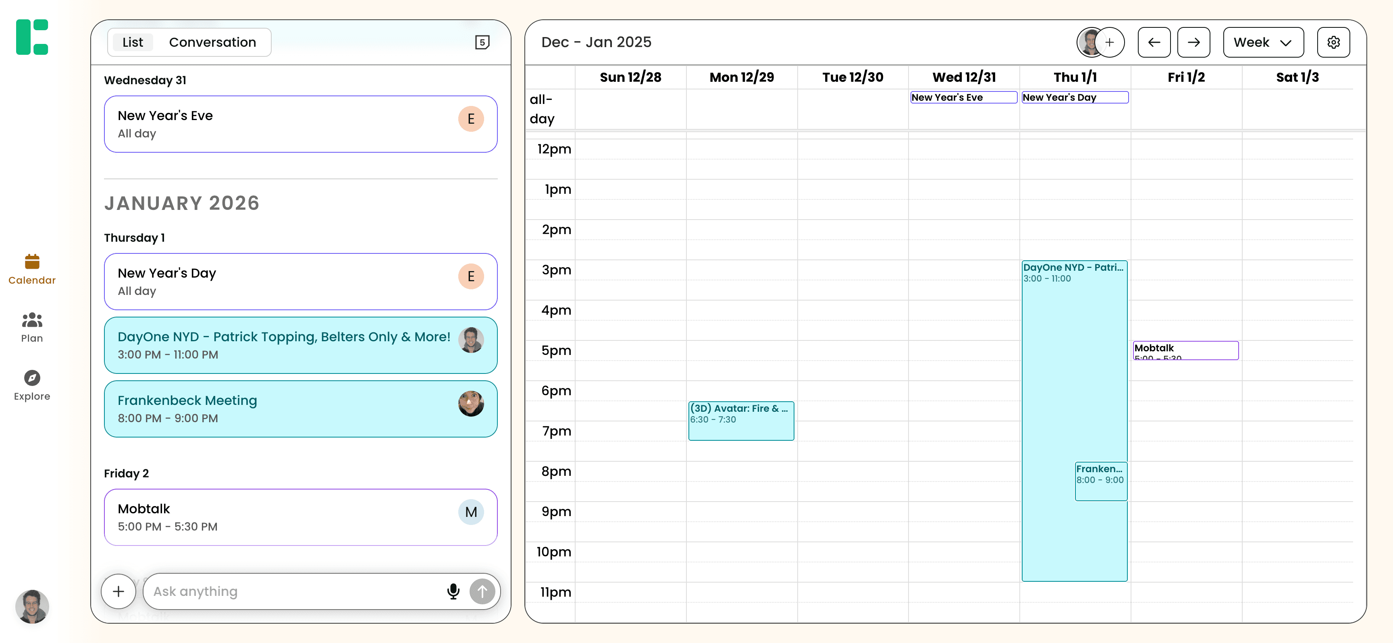This screenshot has height=643, width=1393.
Task: Click the microphone voice input icon
Action: point(453,591)
